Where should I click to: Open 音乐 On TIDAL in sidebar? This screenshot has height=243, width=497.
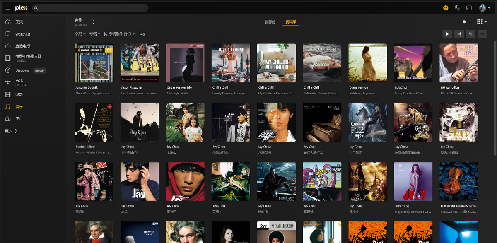(x=21, y=82)
